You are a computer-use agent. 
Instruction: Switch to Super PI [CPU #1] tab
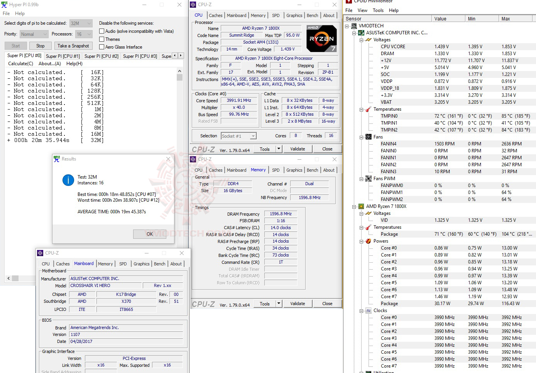click(63, 56)
